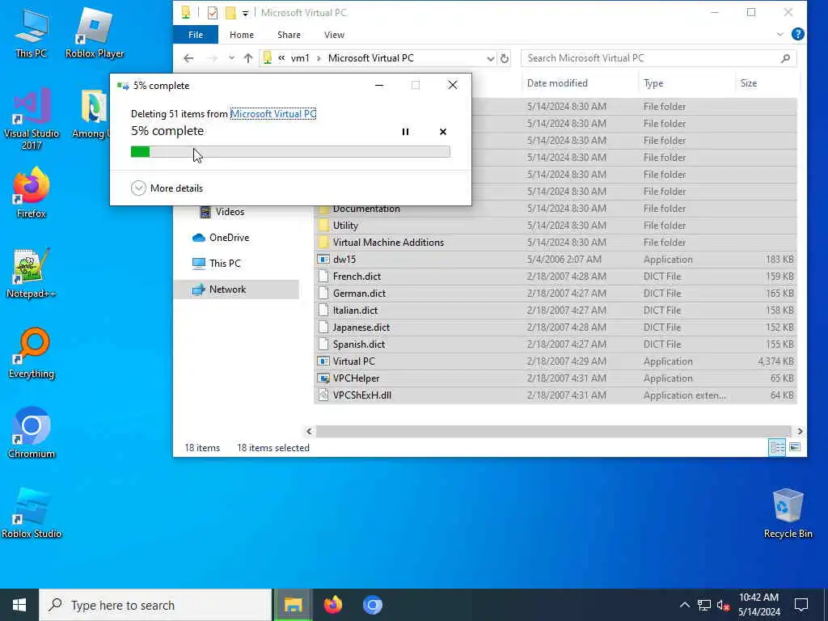Go back in File Explorer
The width and height of the screenshot is (828, 621).
click(x=188, y=58)
